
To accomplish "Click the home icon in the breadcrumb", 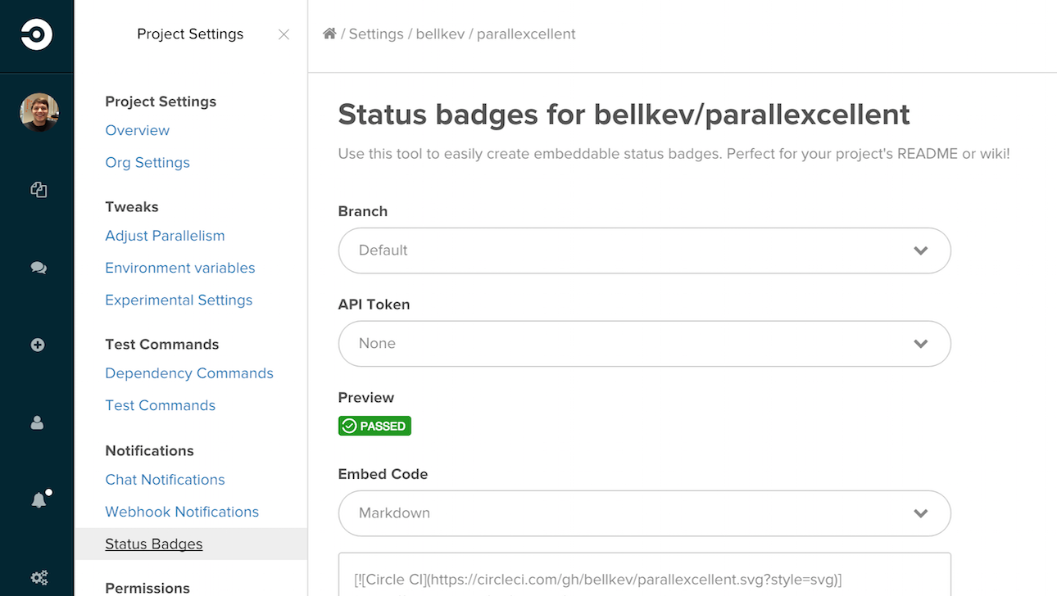I will click(x=329, y=34).
